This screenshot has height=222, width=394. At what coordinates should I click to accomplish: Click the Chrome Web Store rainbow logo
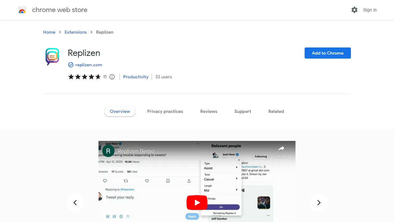(22, 10)
